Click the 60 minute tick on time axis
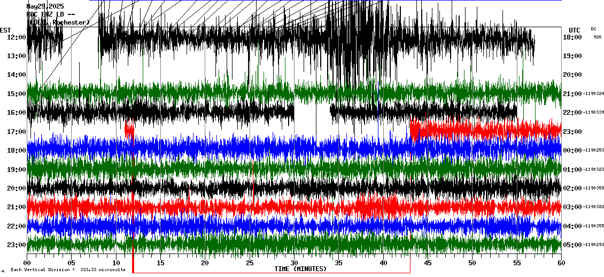The image size is (604, 277). pos(561,263)
